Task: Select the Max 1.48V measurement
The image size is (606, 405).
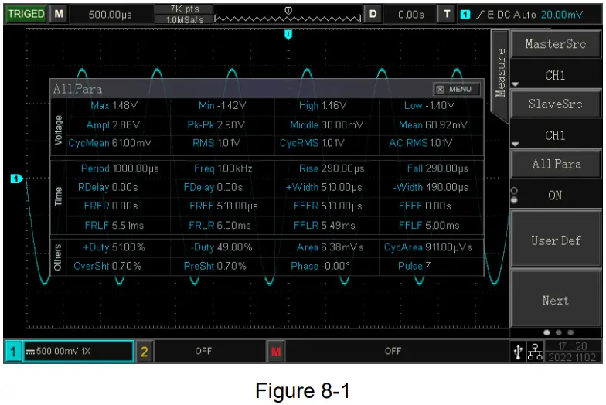Action: click(114, 105)
